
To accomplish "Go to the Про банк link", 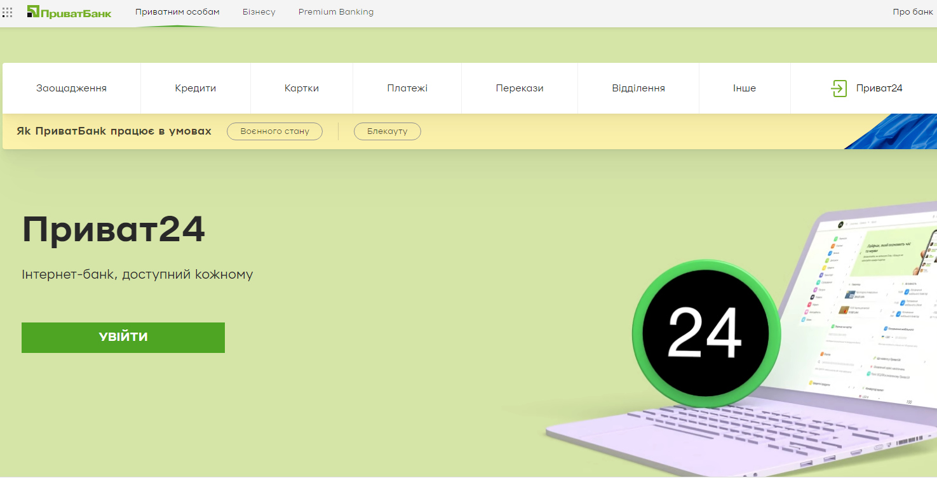I will pos(913,12).
